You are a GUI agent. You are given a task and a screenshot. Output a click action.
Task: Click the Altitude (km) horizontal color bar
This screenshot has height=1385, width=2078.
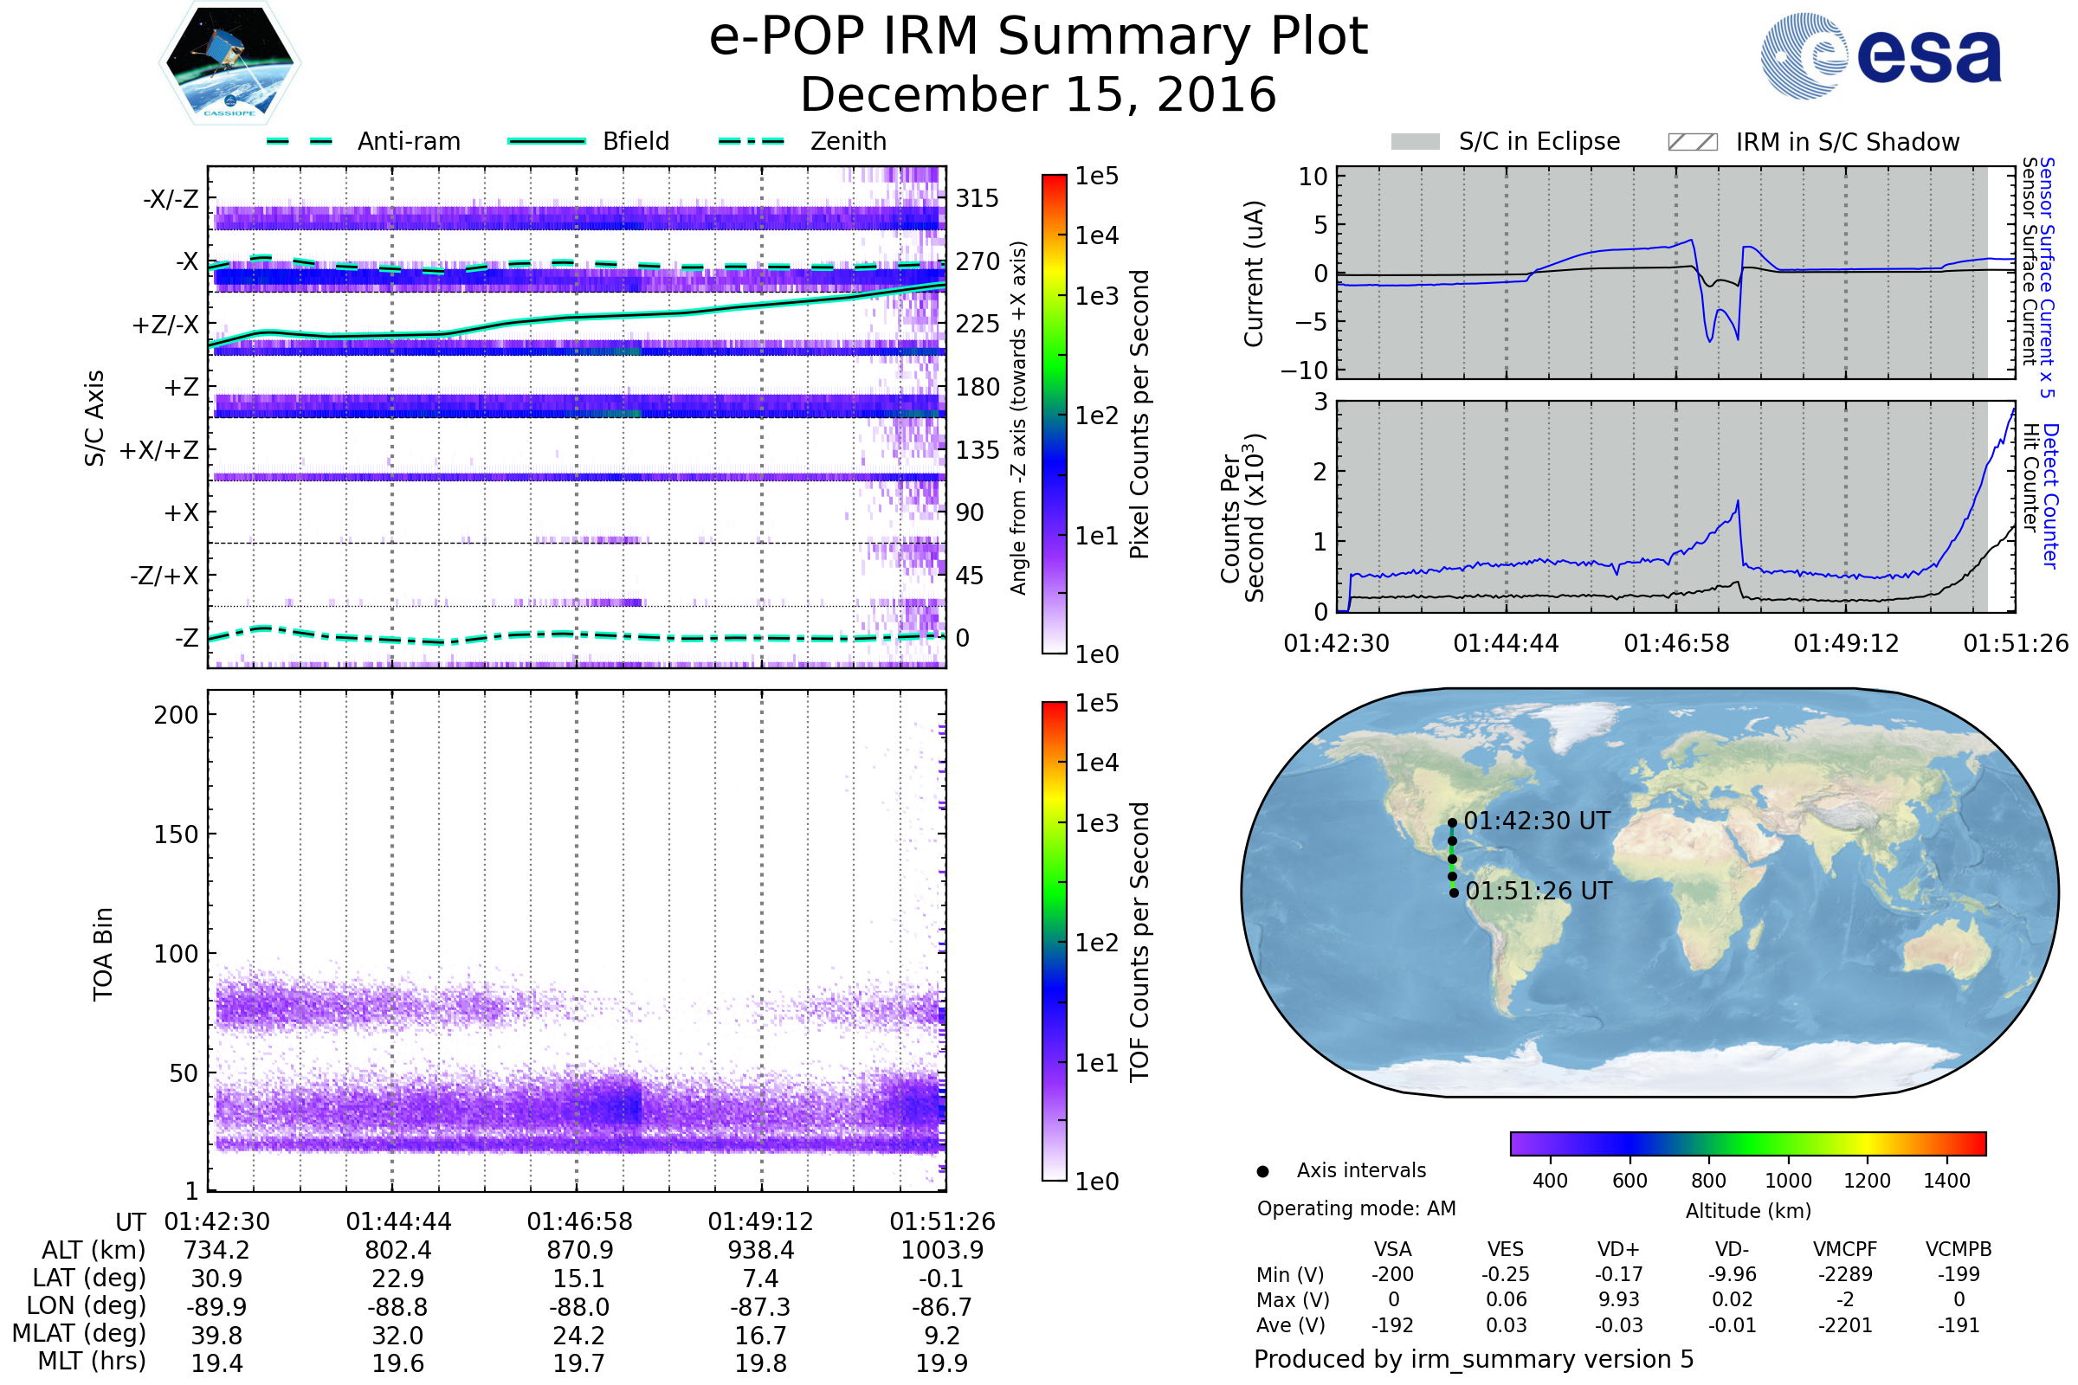point(1747,1143)
